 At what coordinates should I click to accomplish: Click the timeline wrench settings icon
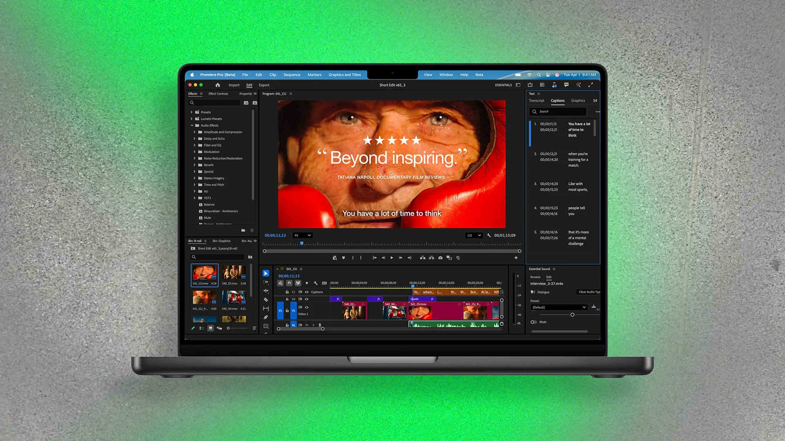click(x=316, y=283)
